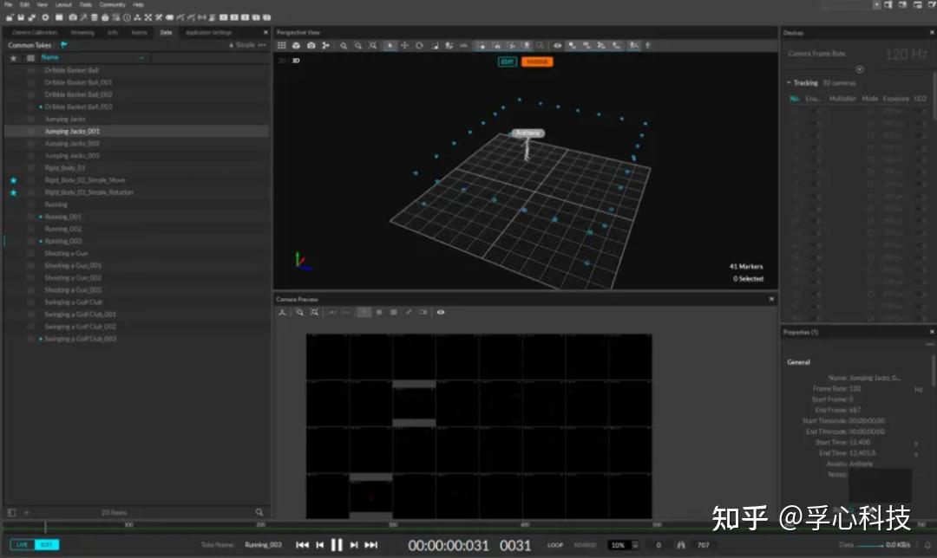Close the Camera Preview pane
The width and height of the screenshot is (937, 558).
coord(771,299)
